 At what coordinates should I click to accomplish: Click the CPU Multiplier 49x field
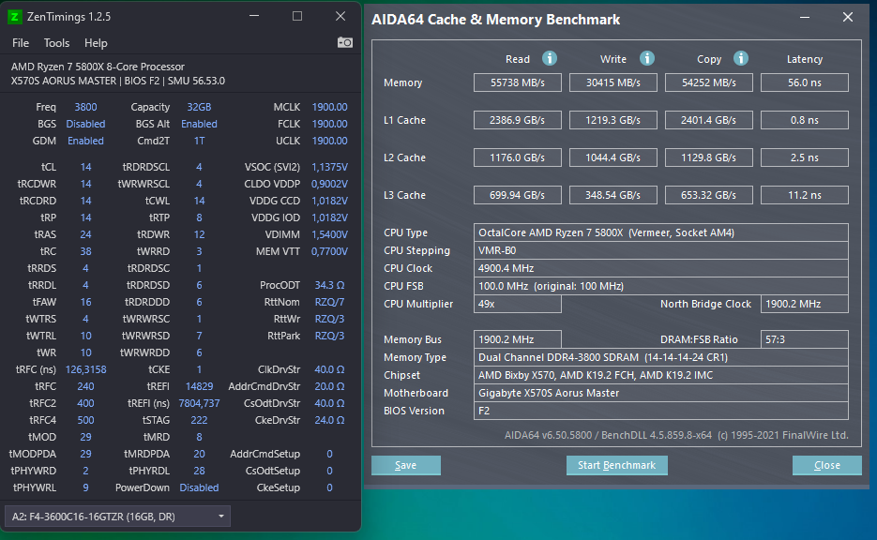click(518, 304)
